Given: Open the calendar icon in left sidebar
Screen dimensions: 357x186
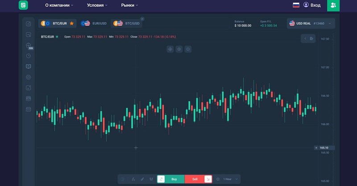Looking at the screenshot, I should click(x=29, y=109).
